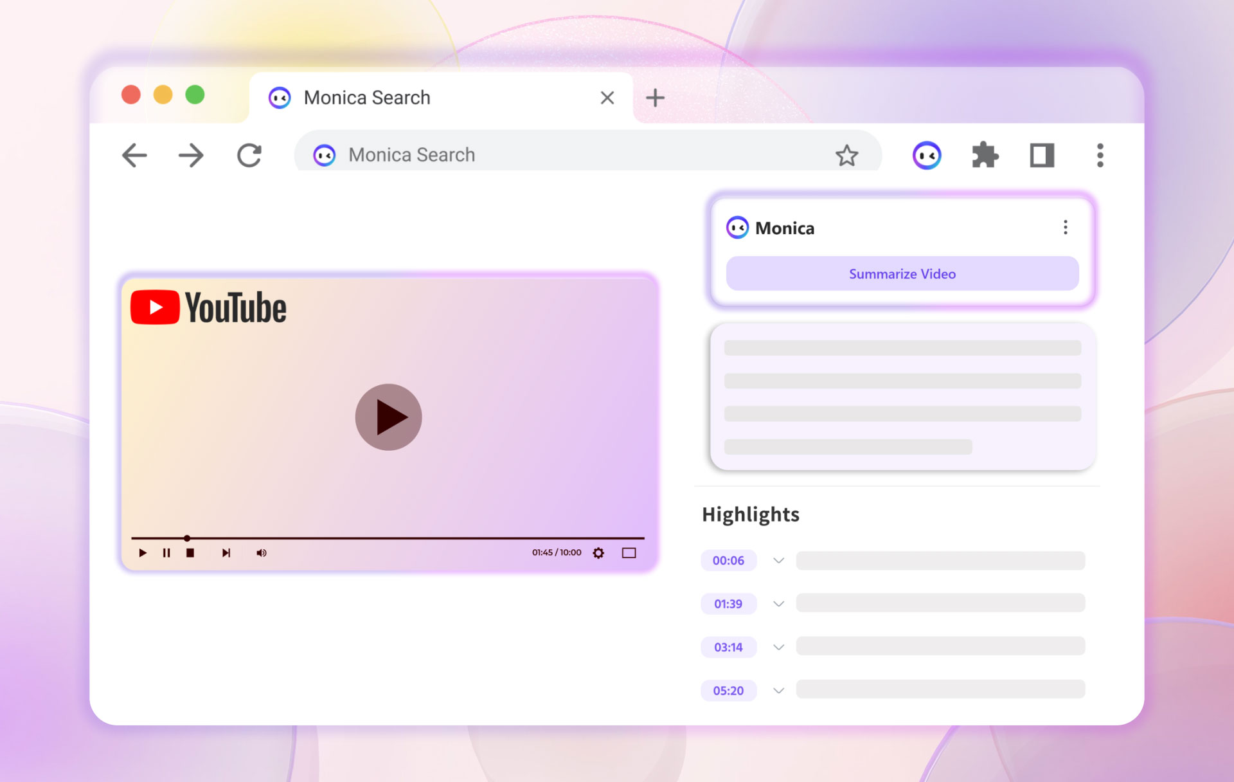This screenshot has width=1234, height=782.
Task: Click the video progress bar scrubber
Action: tap(187, 538)
